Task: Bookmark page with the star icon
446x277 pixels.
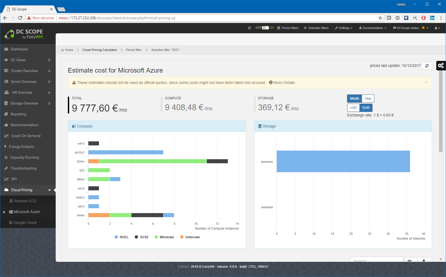Action: click(x=380, y=18)
